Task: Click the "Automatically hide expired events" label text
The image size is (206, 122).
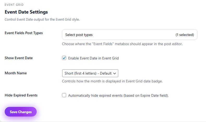Action: pos(118,96)
